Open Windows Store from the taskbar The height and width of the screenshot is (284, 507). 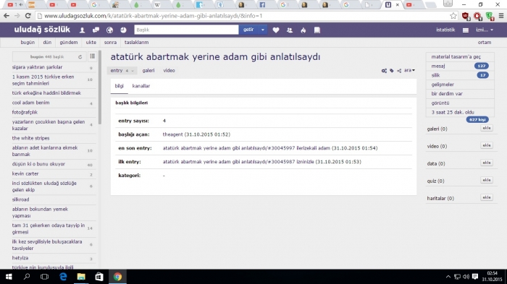99,277
